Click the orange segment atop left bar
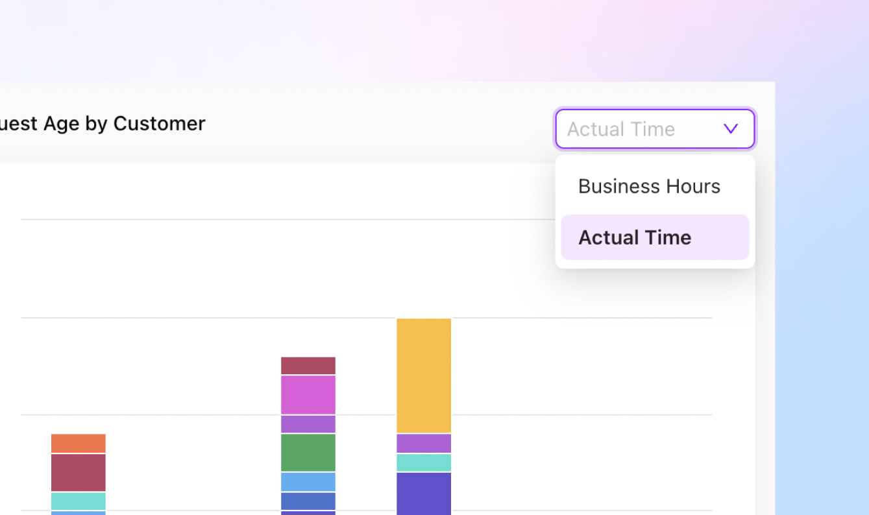This screenshot has height=515, width=869. pyautogui.click(x=79, y=444)
